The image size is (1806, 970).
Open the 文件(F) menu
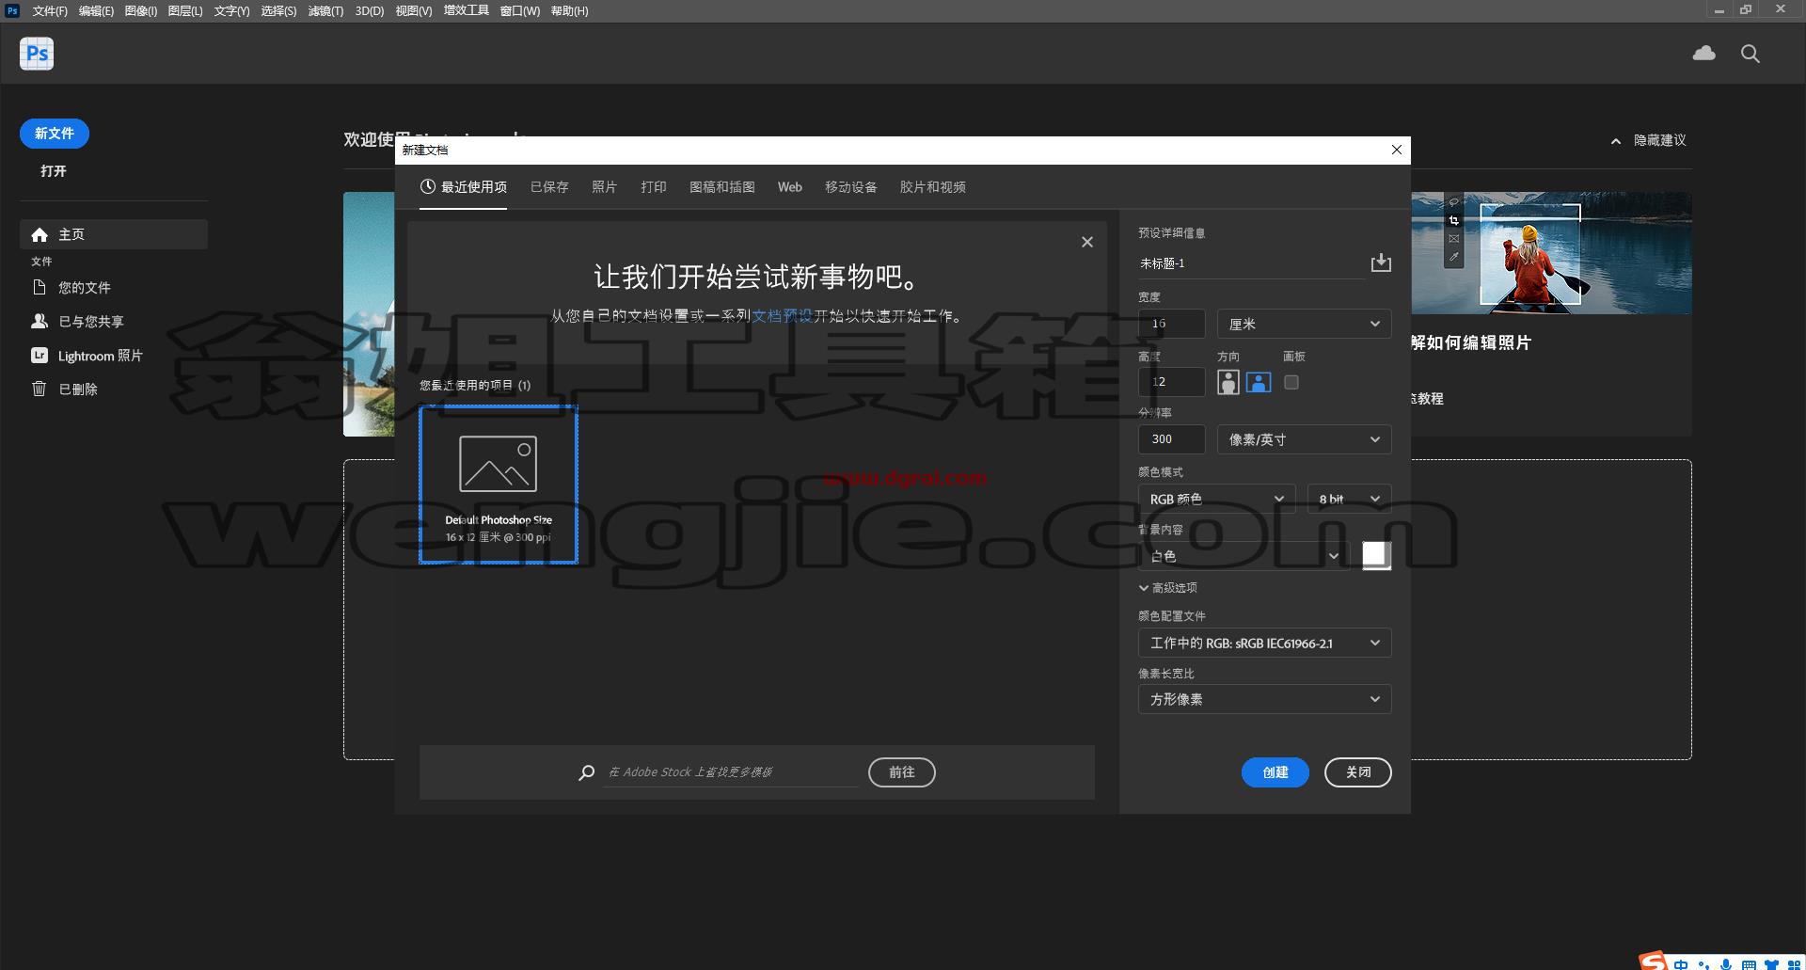pos(50,10)
